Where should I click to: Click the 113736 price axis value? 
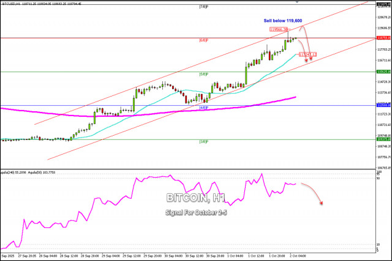pos(384,92)
